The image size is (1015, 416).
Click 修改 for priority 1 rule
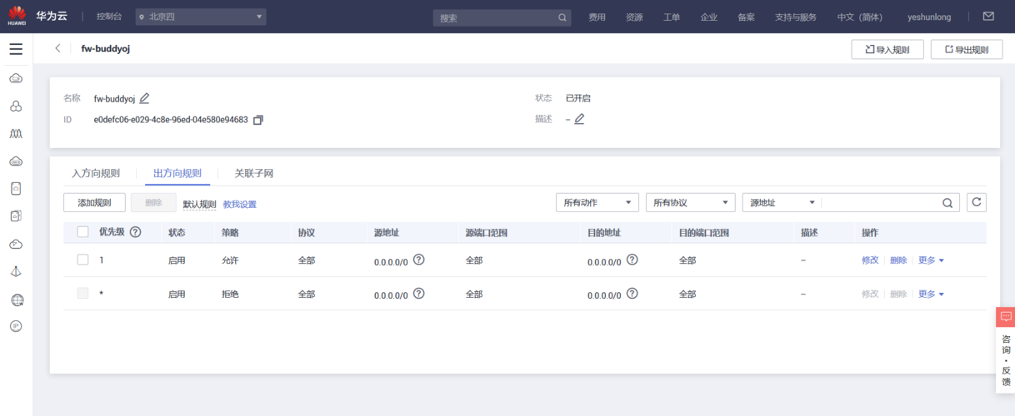[870, 260]
